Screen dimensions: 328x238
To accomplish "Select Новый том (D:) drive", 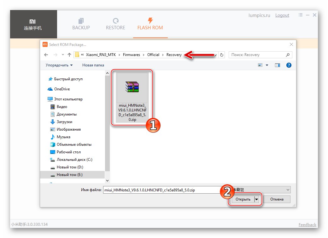I will click(x=70, y=167).
